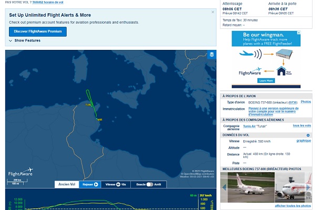The height and width of the screenshot is (210, 331).
Task: Open the map layers selector icon
Action: (212, 54)
